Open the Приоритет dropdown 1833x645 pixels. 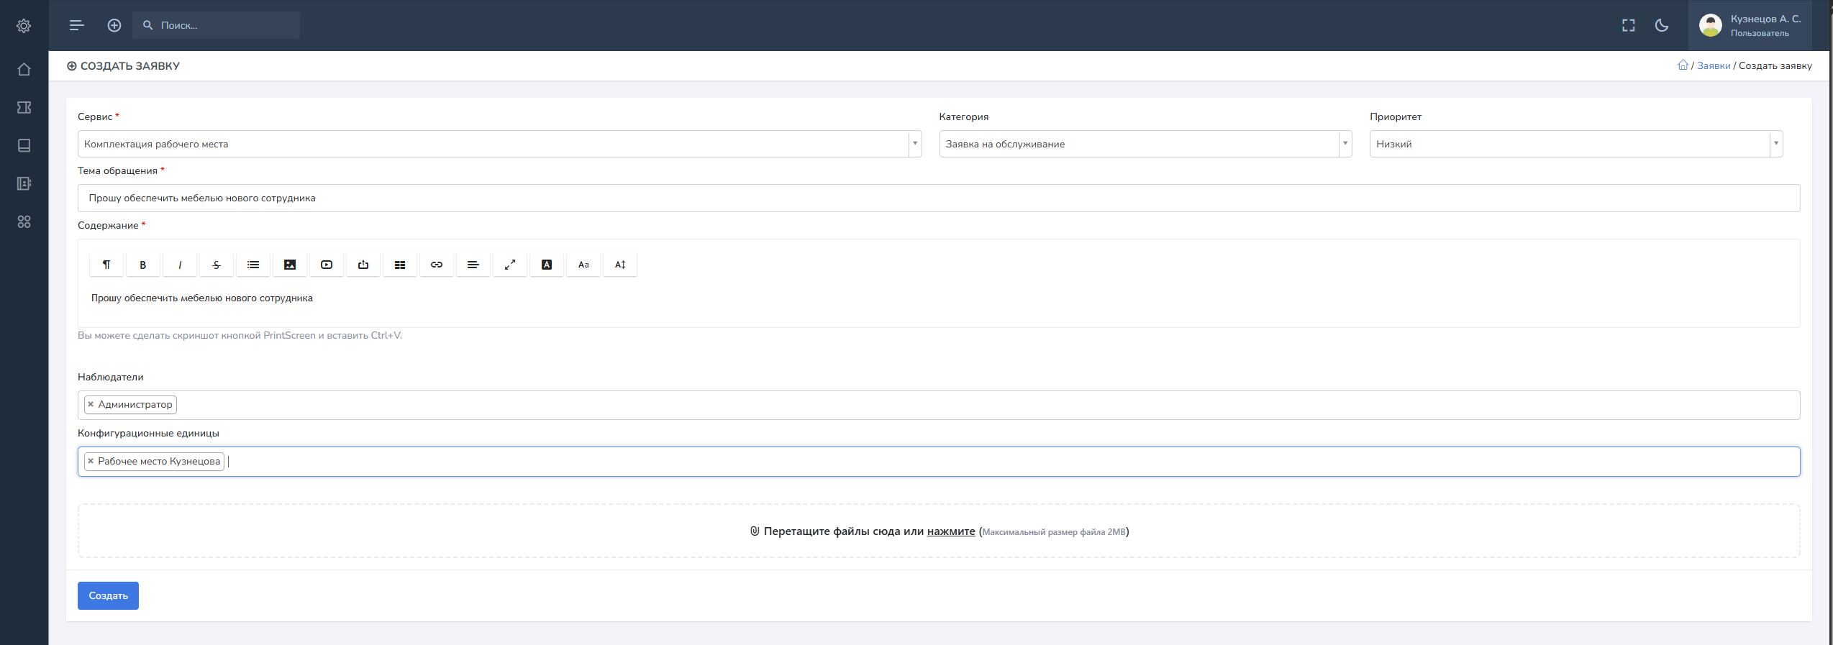[1575, 144]
